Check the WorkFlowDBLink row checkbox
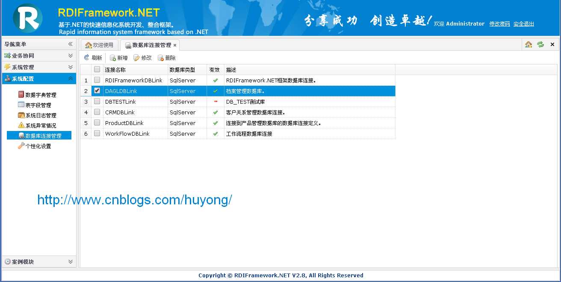The width and height of the screenshot is (561, 282). [97, 133]
